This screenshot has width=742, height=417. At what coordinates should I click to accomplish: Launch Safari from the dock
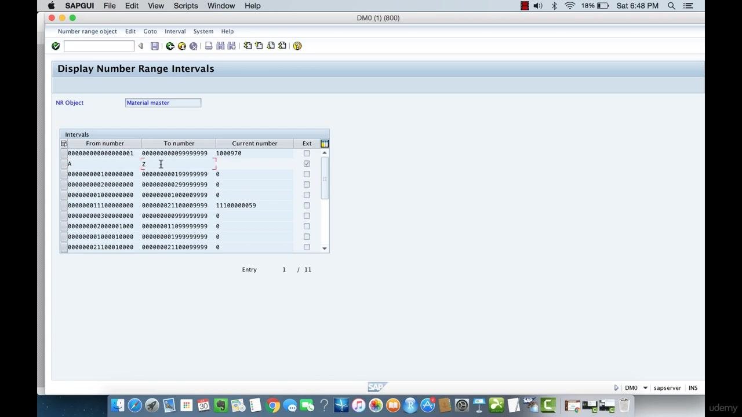[134, 405]
